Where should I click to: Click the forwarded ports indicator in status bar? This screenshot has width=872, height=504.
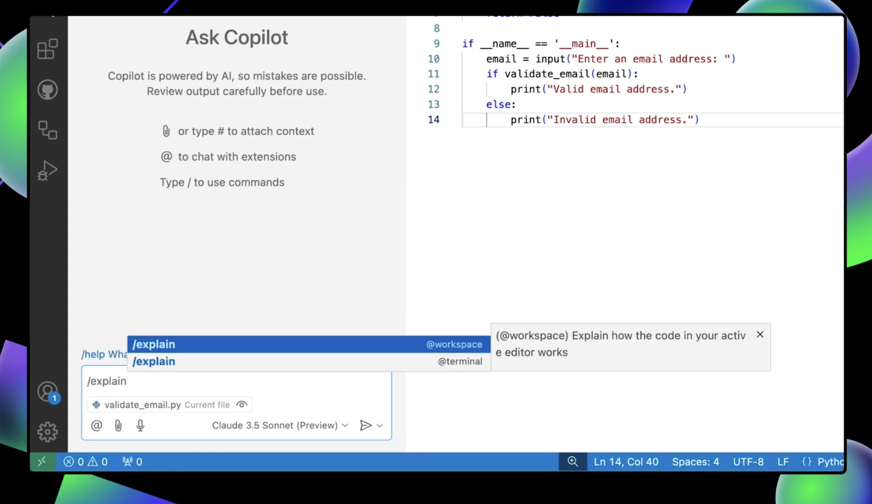[132, 462]
